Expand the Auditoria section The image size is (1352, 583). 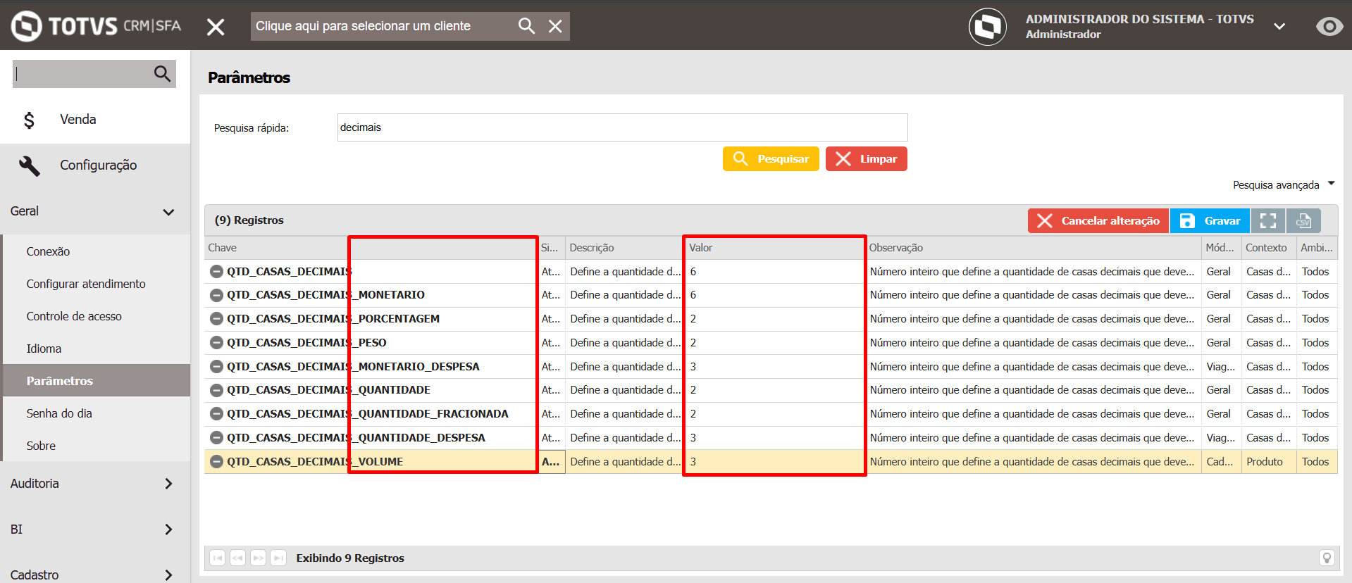coord(95,484)
